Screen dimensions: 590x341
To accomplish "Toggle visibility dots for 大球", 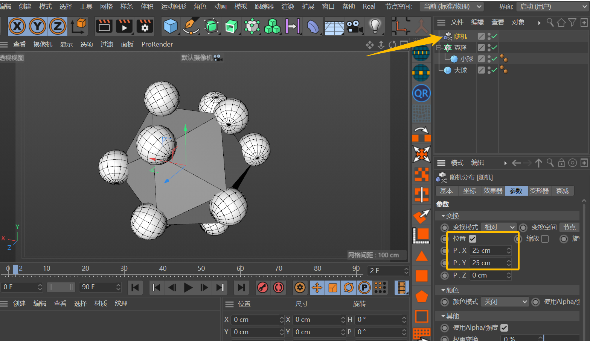I will (489, 70).
